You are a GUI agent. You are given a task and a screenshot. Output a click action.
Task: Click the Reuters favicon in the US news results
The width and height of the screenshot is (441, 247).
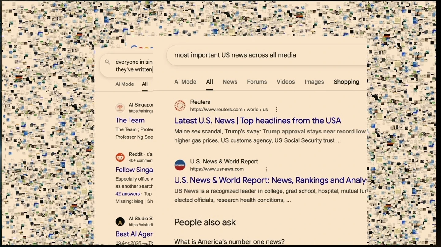(x=180, y=106)
